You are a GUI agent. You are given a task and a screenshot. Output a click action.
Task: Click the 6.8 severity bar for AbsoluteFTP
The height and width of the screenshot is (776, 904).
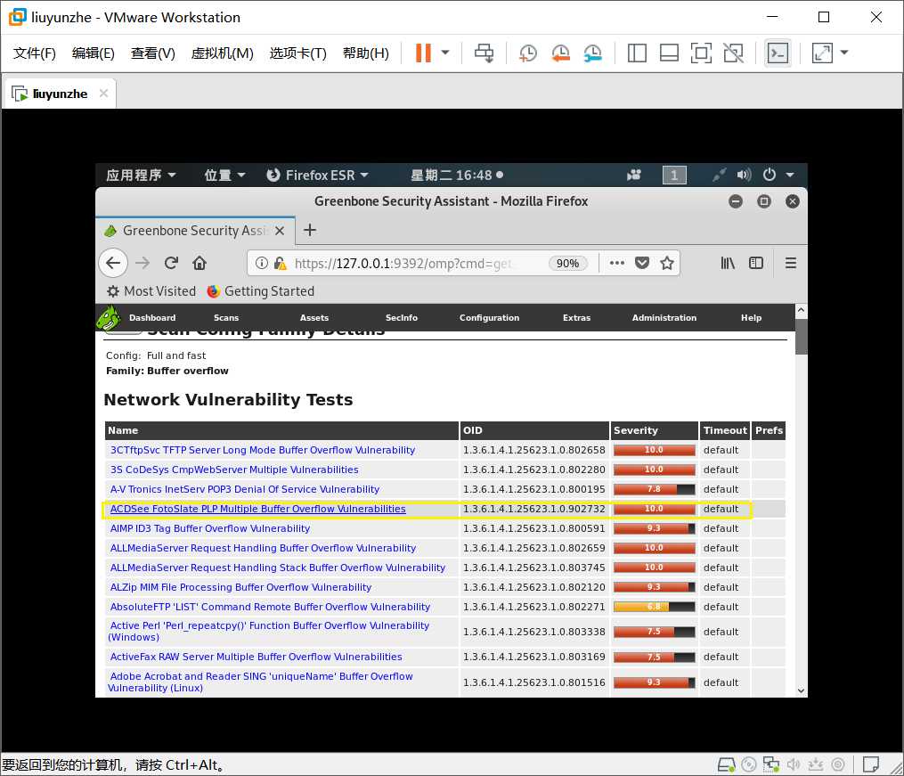tap(654, 607)
